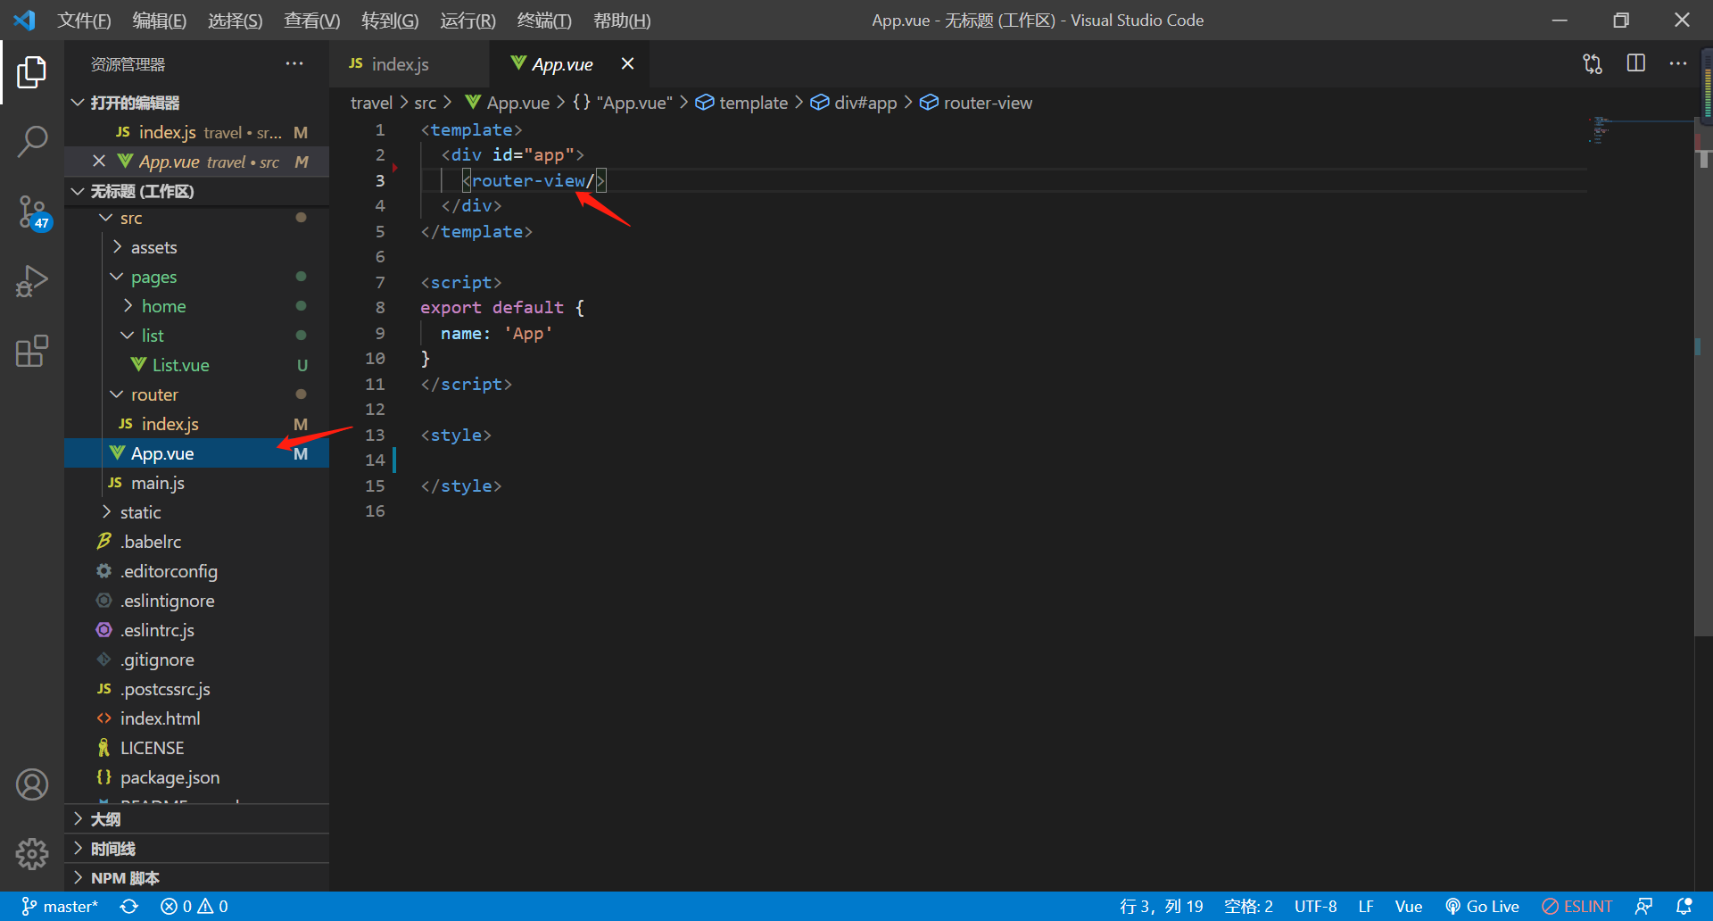The height and width of the screenshot is (921, 1713).
Task: Close App.vue in open editors list
Action: click(99, 162)
